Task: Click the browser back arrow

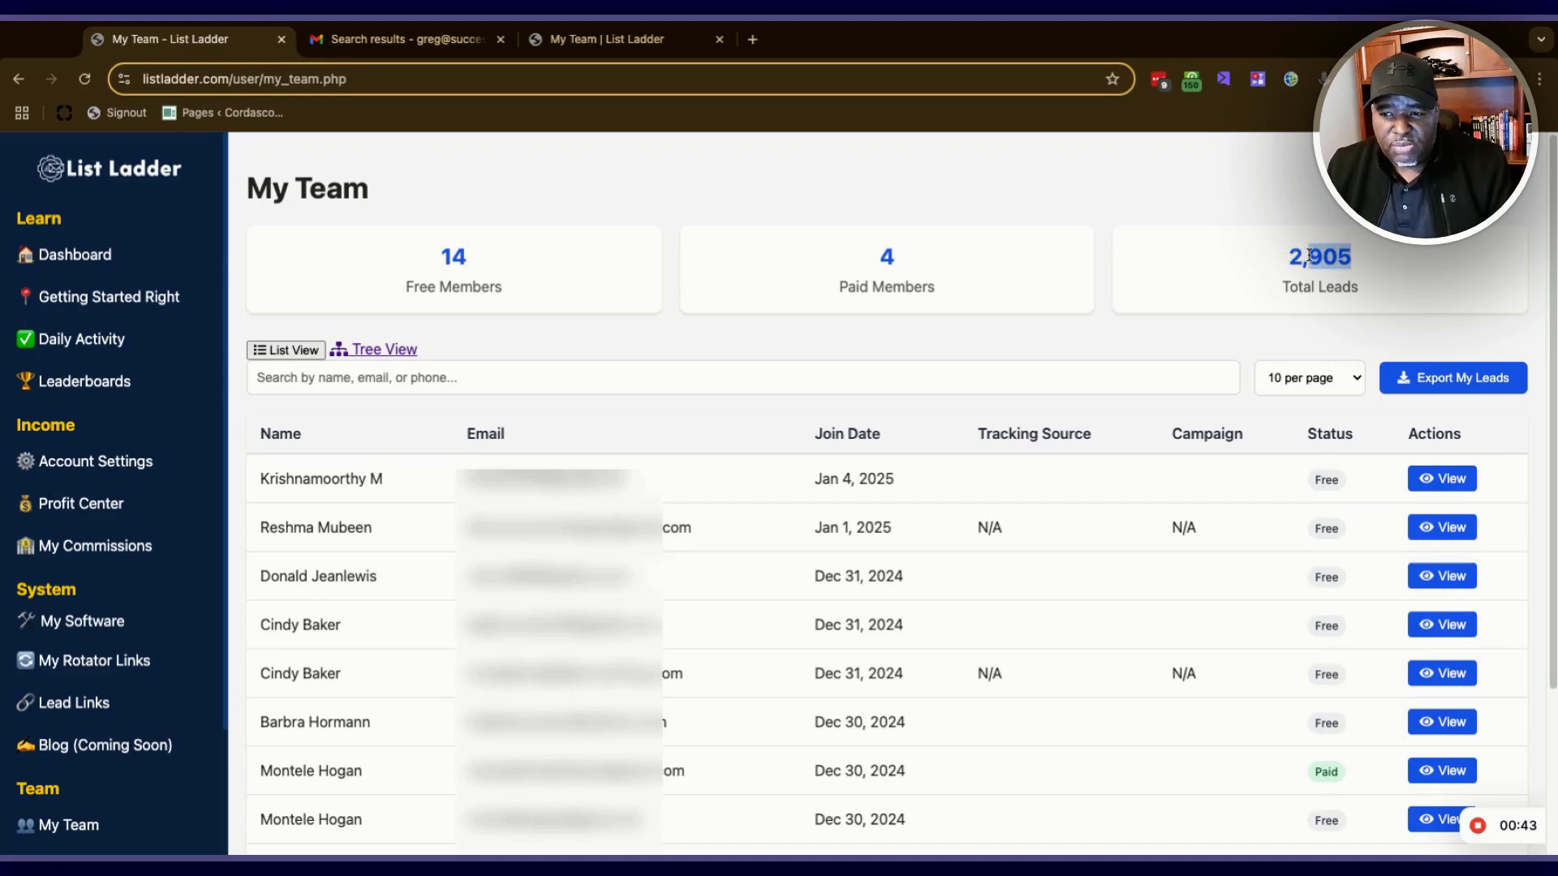Action: (x=19, y=79)
